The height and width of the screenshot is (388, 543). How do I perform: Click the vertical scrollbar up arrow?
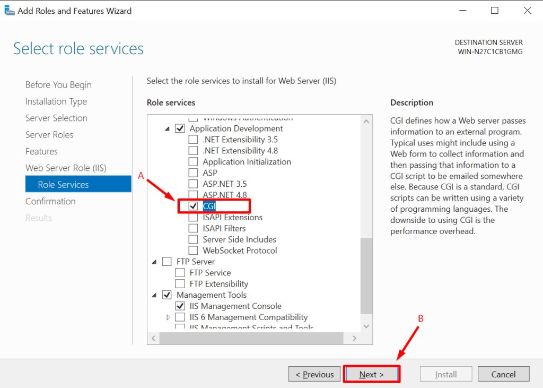click(x=366, y=121)
